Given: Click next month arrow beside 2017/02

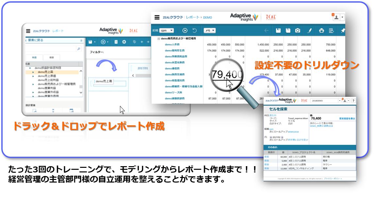Looking at the screenshot, I should pos(282,137).
